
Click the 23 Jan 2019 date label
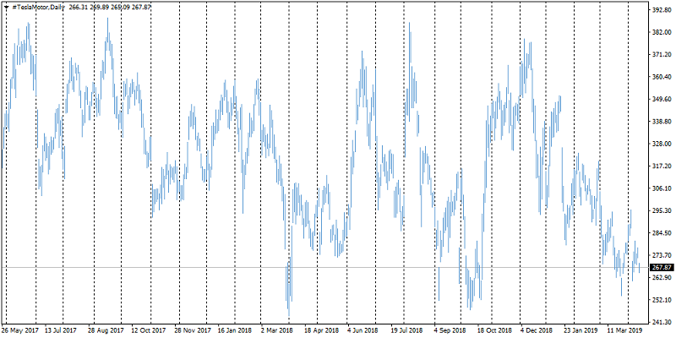pyautogui.click(x=581, y=330)
